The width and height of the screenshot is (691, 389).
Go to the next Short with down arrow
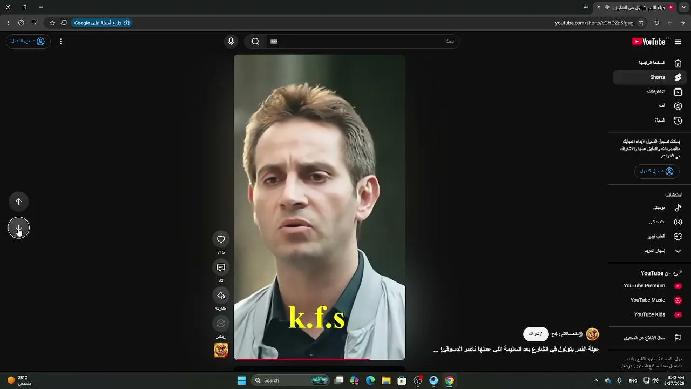pos(19,228)
